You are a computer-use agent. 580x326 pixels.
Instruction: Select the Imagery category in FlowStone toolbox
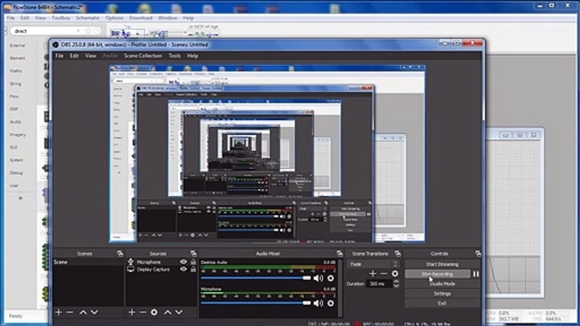point(18,134)
